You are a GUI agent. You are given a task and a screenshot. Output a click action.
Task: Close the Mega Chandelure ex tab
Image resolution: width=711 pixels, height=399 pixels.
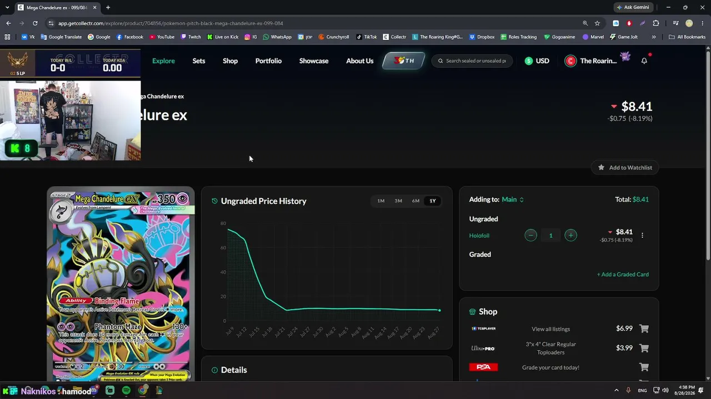94,7
